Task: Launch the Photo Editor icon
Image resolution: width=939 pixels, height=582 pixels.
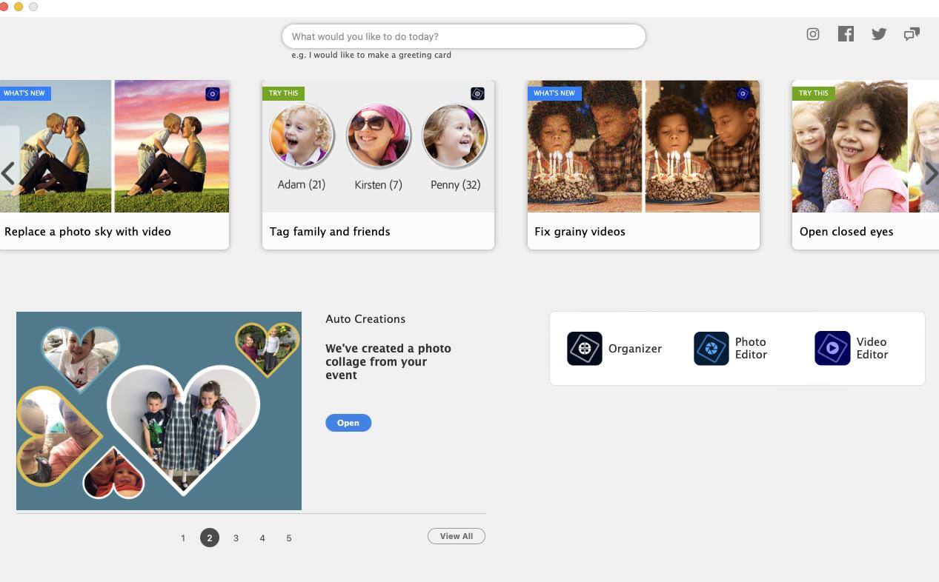Action: tap(711, 349)
